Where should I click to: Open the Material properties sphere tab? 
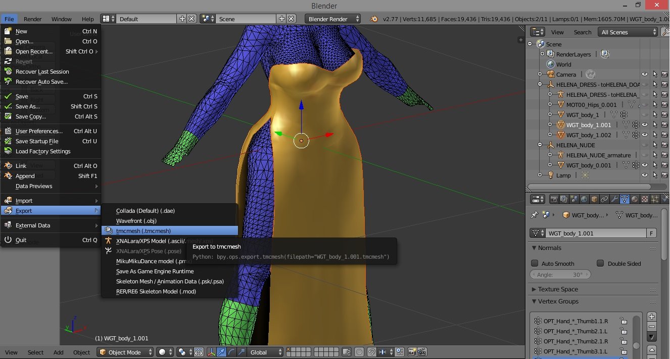[x=635, y=199]
